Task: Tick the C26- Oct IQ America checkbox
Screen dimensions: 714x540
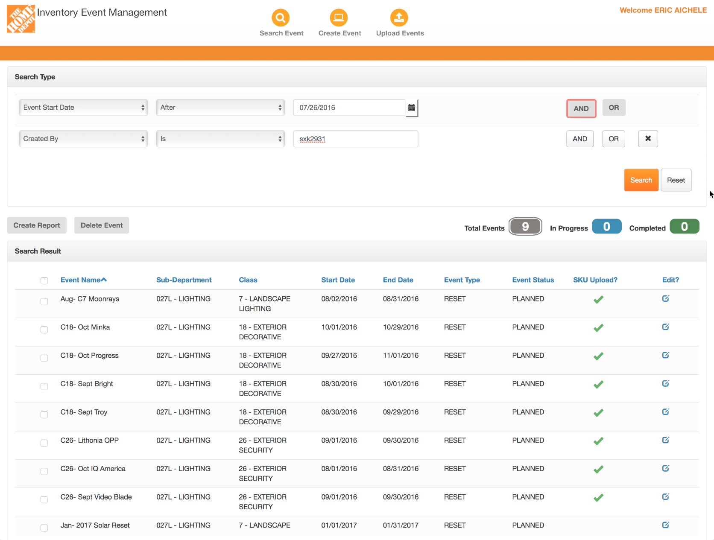Action: (44, 471)
